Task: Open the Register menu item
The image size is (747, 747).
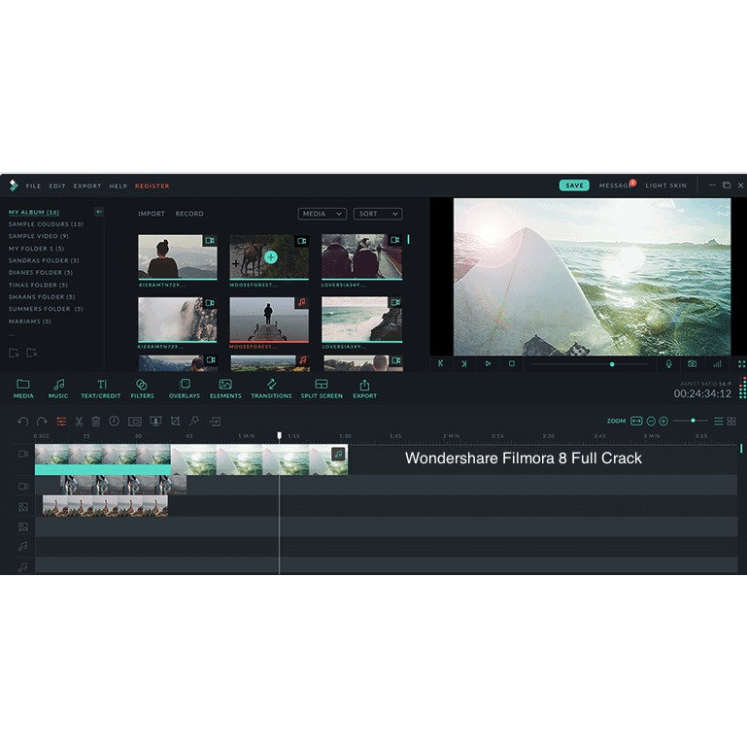Action: [152, 186]
